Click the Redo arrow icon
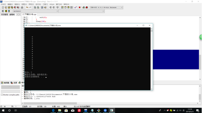Viewport: 202px width, 113px height. pos(30,8)
